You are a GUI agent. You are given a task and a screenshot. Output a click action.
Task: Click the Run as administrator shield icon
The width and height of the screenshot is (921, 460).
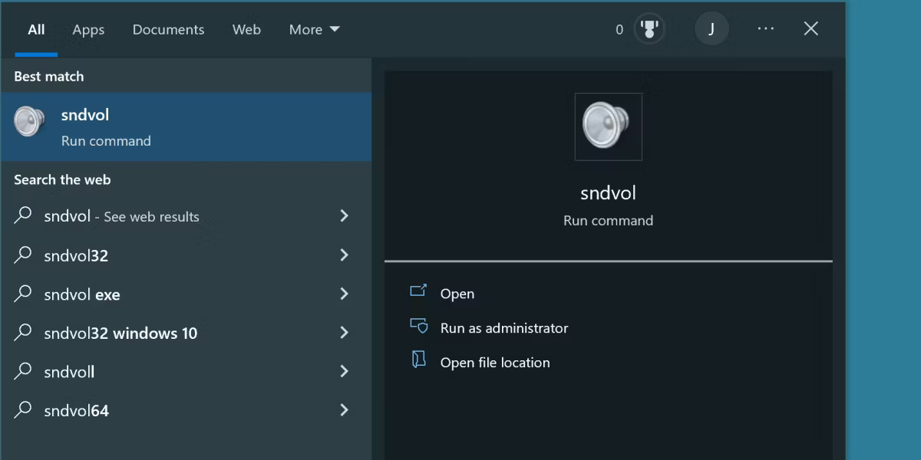click(418, 326)
